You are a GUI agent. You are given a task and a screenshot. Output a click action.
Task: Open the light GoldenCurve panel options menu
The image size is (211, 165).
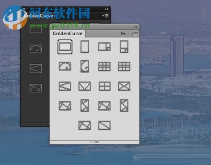click(x=134, y=34)
